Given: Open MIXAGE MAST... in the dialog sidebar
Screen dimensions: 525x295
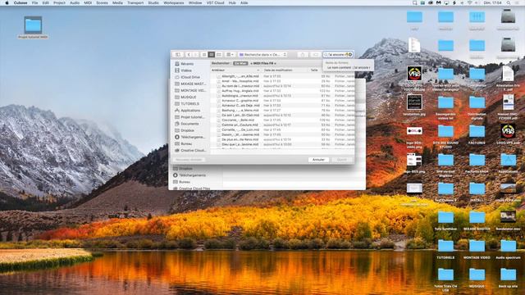Looking at the screenshot, I should (190, 84).
